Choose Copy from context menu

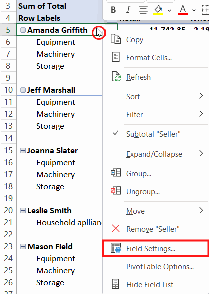click(x=155, y=39)
